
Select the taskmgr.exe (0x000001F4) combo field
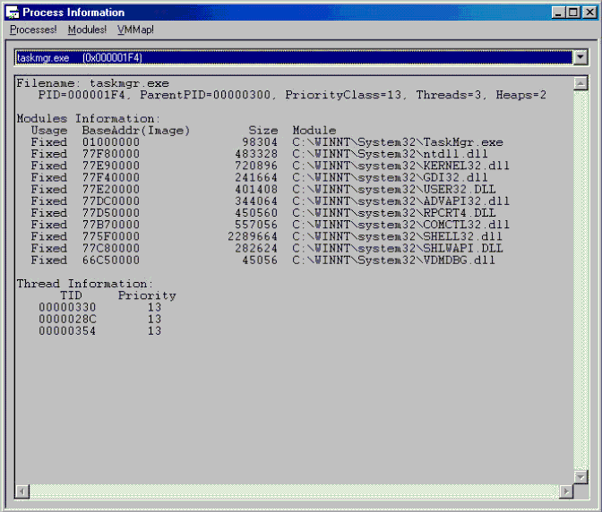(294, 57)
